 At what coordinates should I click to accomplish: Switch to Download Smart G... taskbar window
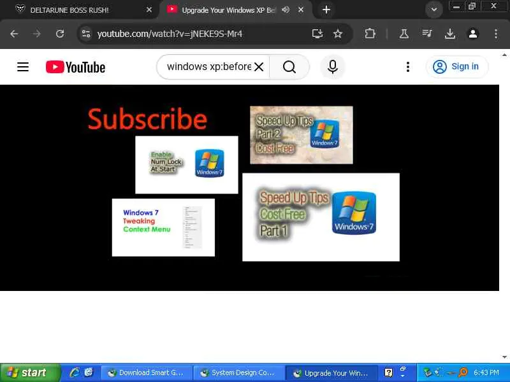click(x=146, y=372)
